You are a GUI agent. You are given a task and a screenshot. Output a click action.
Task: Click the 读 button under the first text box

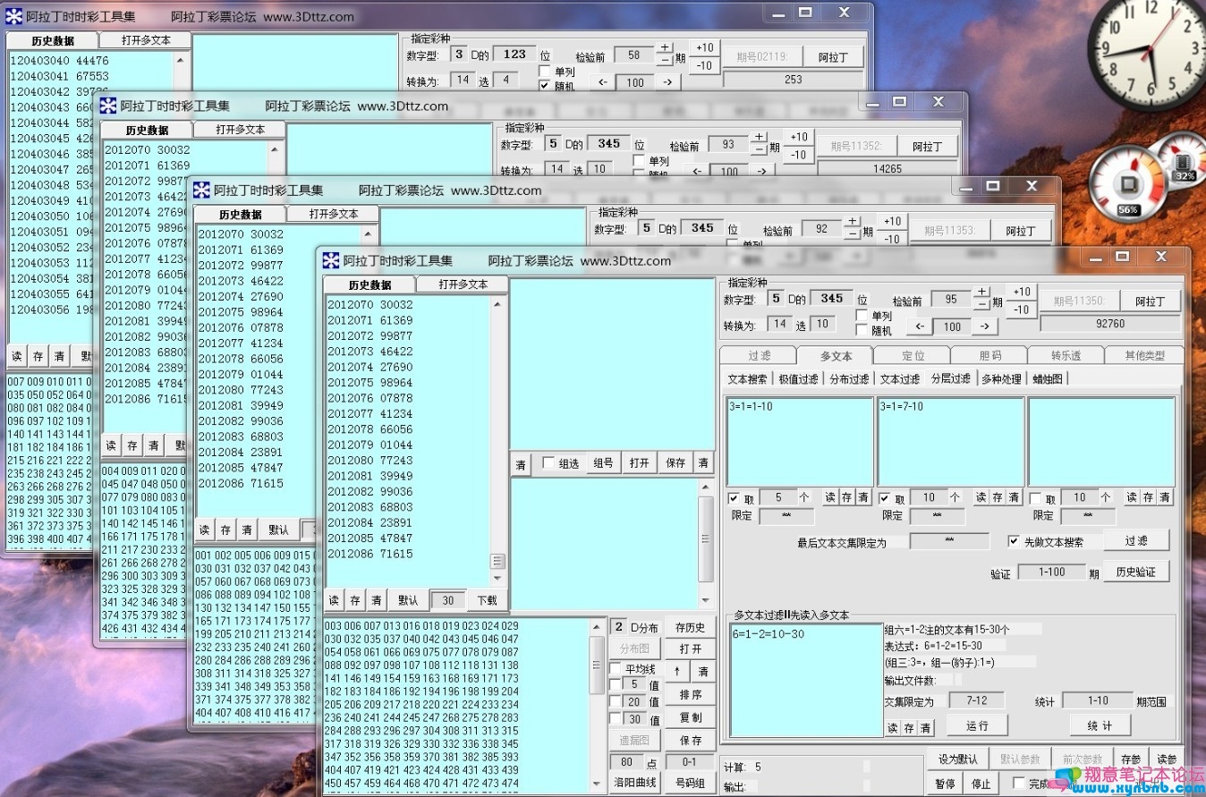click(829, 498)
